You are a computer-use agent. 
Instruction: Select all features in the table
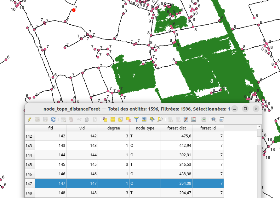point(113,119)
